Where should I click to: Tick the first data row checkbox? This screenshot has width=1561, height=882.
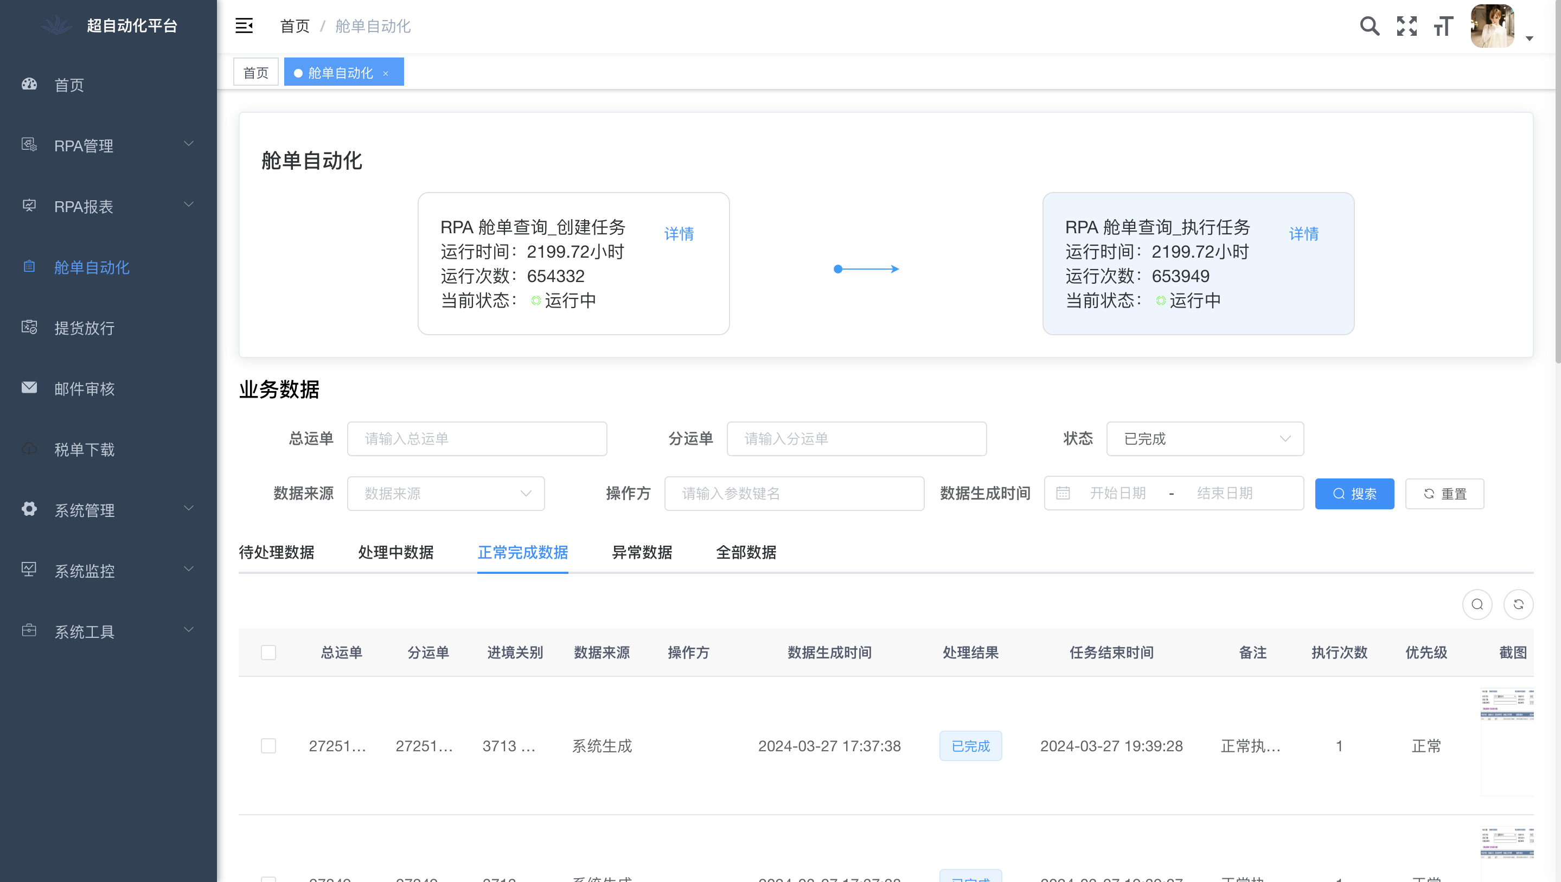click(268, 745)
